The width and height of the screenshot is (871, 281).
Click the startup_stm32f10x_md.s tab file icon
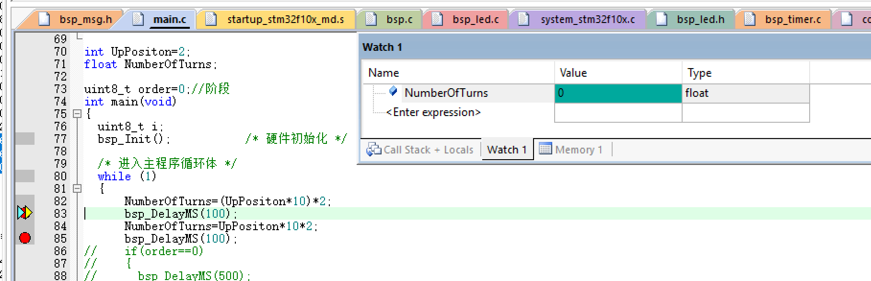point(211,19)
